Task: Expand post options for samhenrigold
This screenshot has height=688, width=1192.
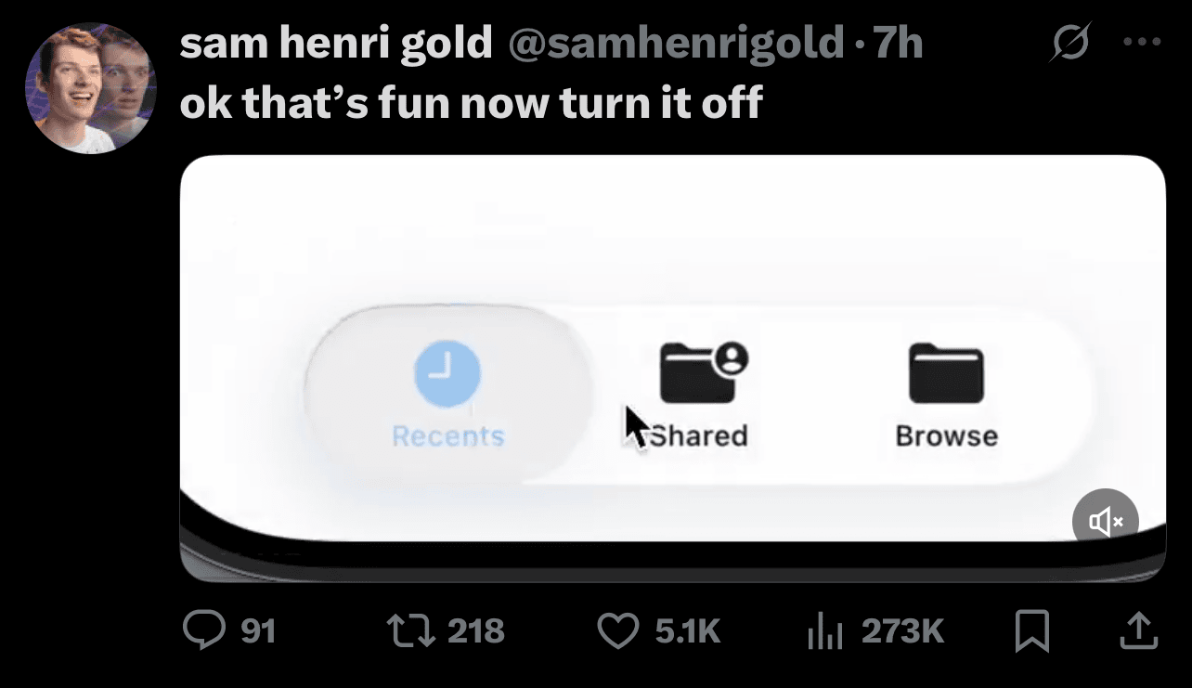Action: [x=1140, y=41]
